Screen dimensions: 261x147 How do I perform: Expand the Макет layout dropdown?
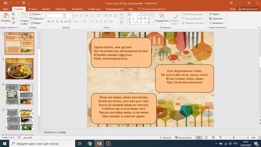(41, 14)
